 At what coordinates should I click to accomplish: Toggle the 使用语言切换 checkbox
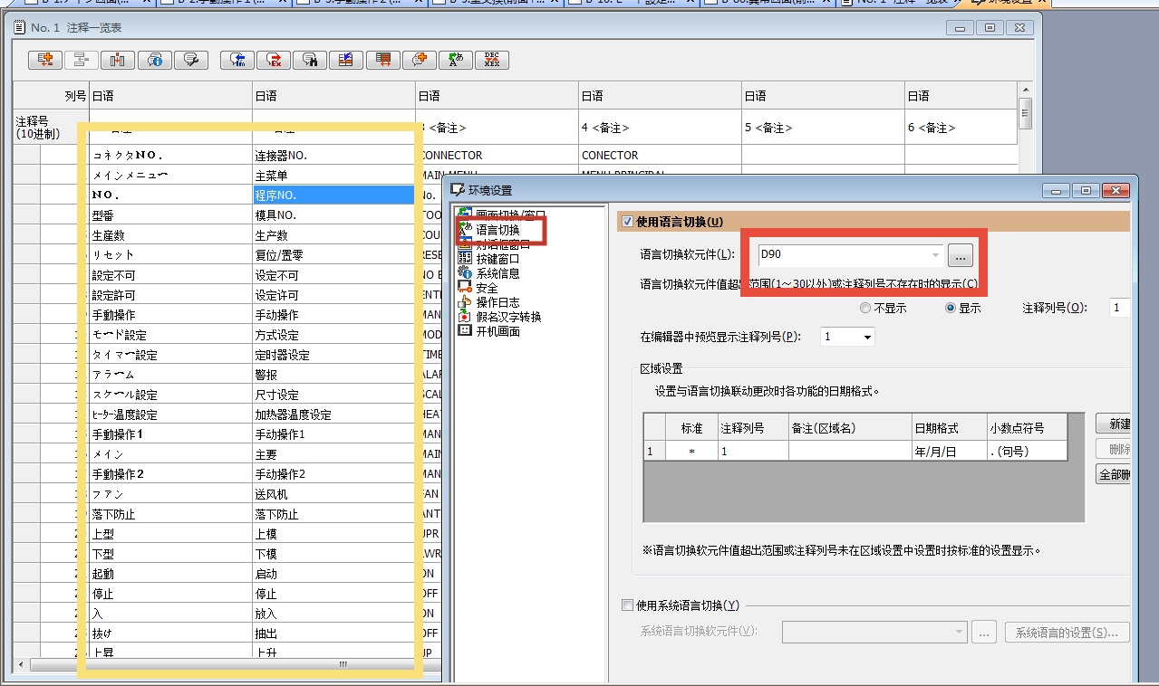point(625,222)
